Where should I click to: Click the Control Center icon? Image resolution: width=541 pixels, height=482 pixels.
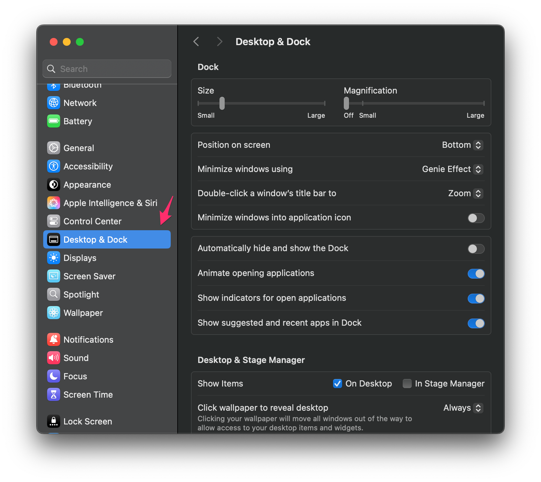coord(54,221)
